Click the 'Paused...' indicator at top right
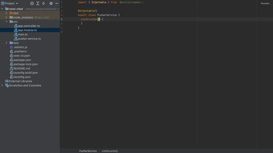Viewport: 273px width, 153px height. [266, 3]
